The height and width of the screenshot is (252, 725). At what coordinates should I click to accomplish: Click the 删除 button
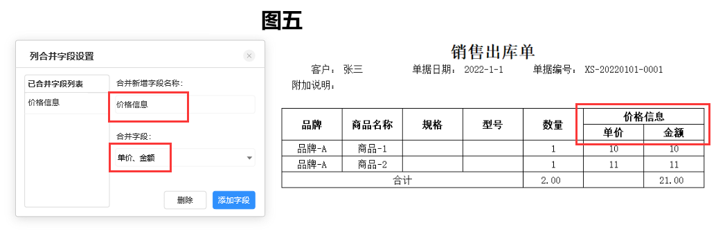185,200
